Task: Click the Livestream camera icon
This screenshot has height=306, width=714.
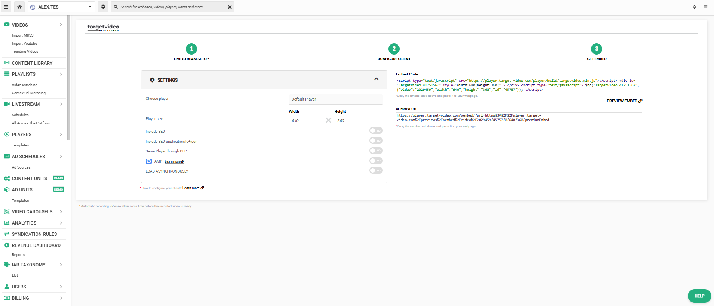Action: [x=7, y=104]
